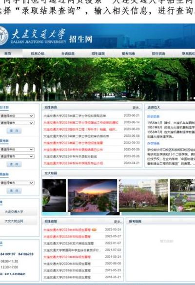This screenshot has width=195, height=285.
Task: Open the 首页 home tab
Action: [8, 54]
